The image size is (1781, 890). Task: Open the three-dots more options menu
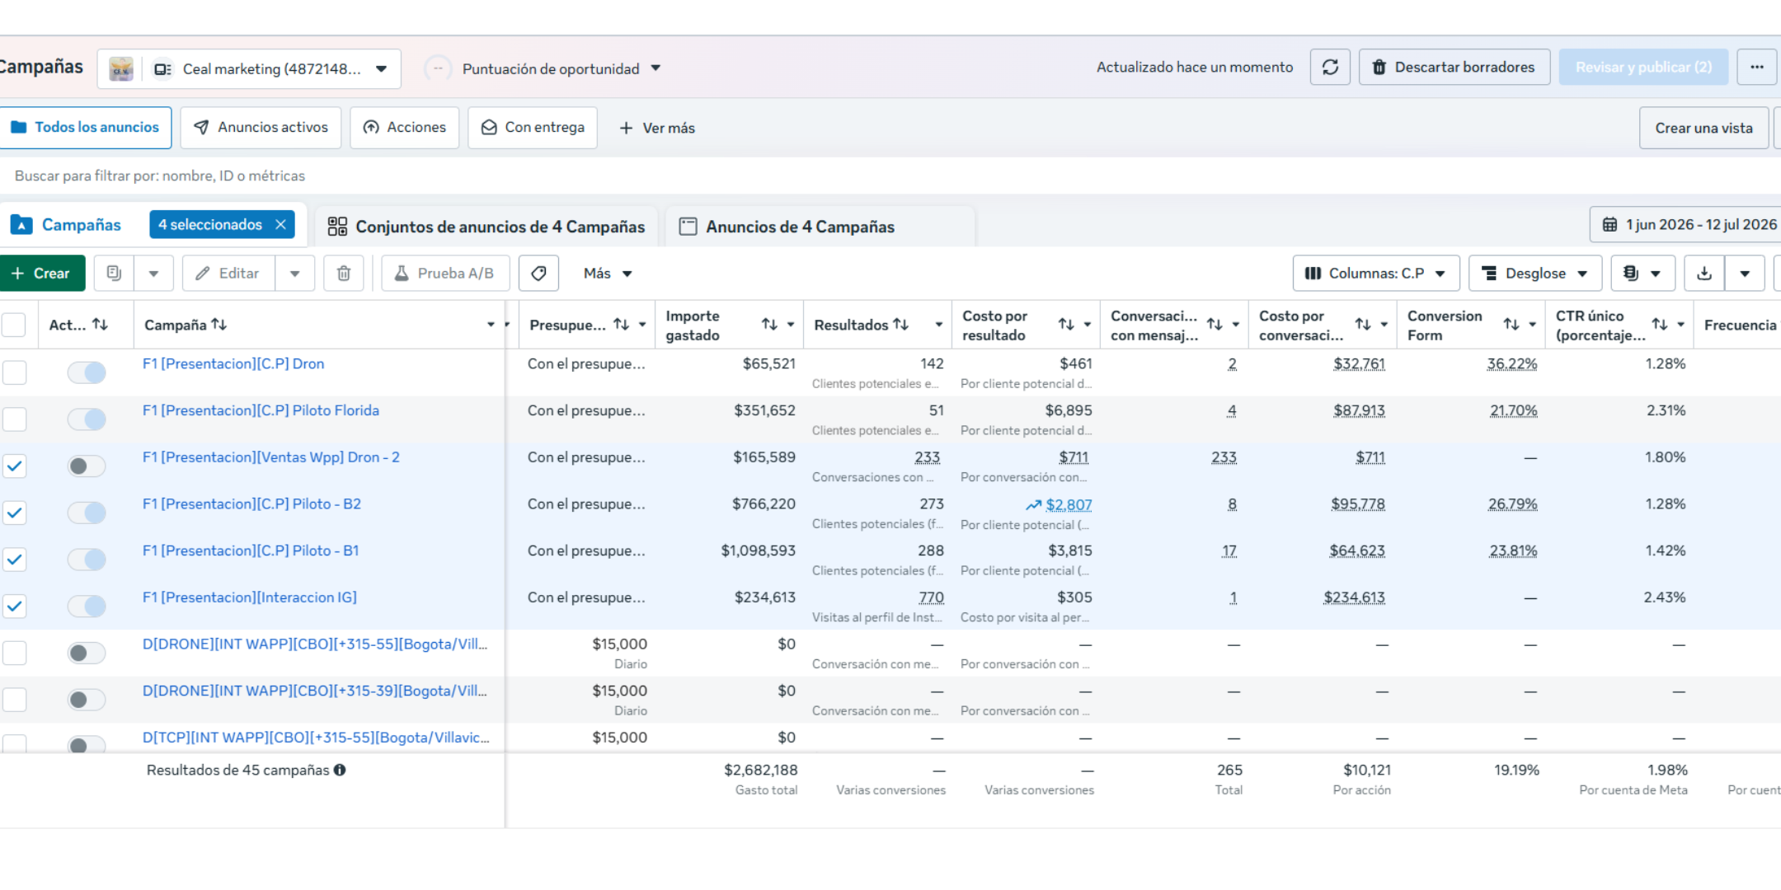(1756, 68)
